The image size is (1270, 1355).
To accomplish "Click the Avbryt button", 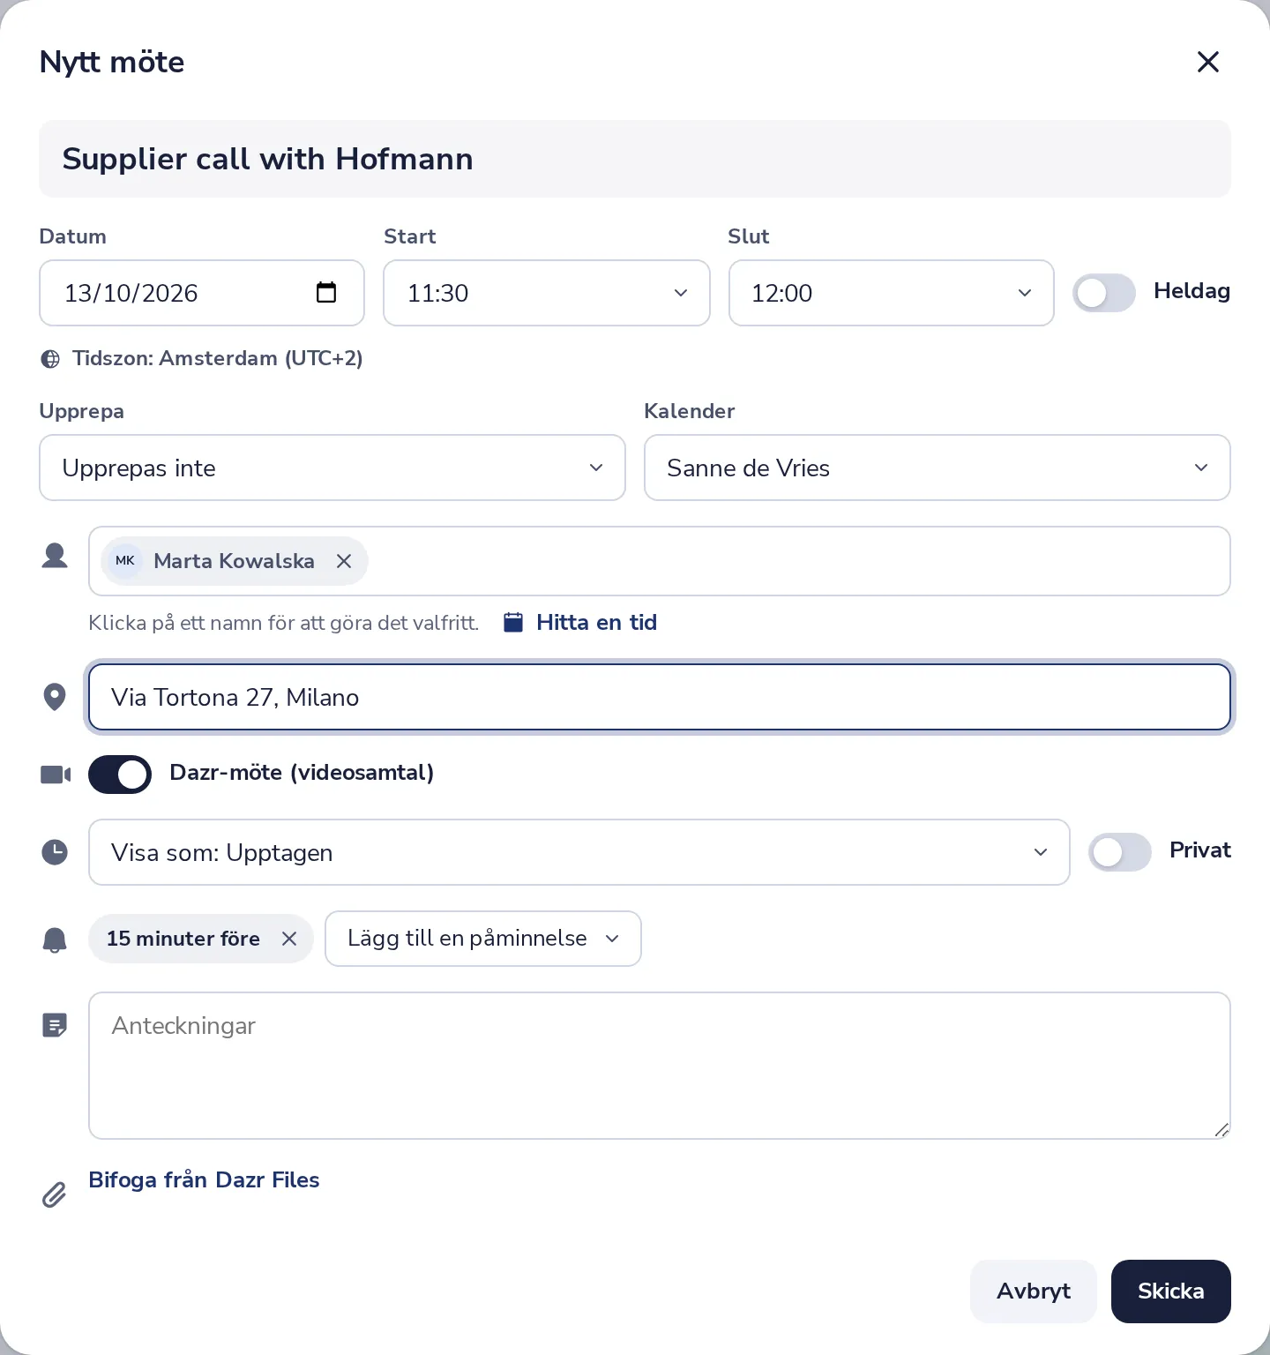I will (x=1034, y=1291).
